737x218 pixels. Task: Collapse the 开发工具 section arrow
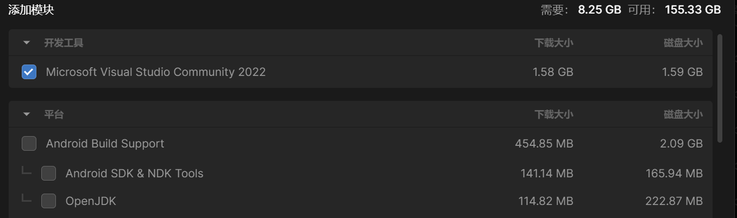[27, 43]
